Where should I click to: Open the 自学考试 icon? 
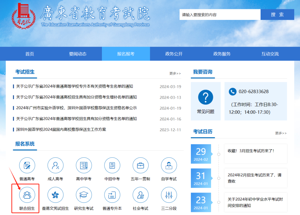[x=169, y=166]
